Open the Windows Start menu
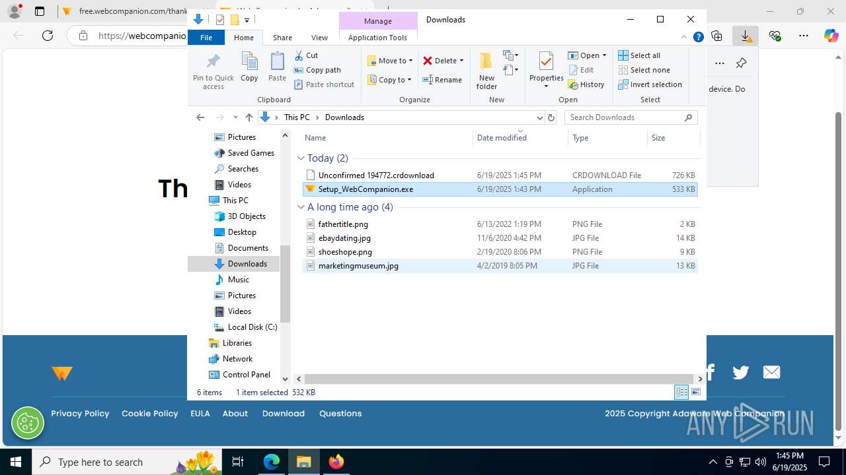Image resolution: width=846 pixels, height=475 pixels. tap(16, 462)
